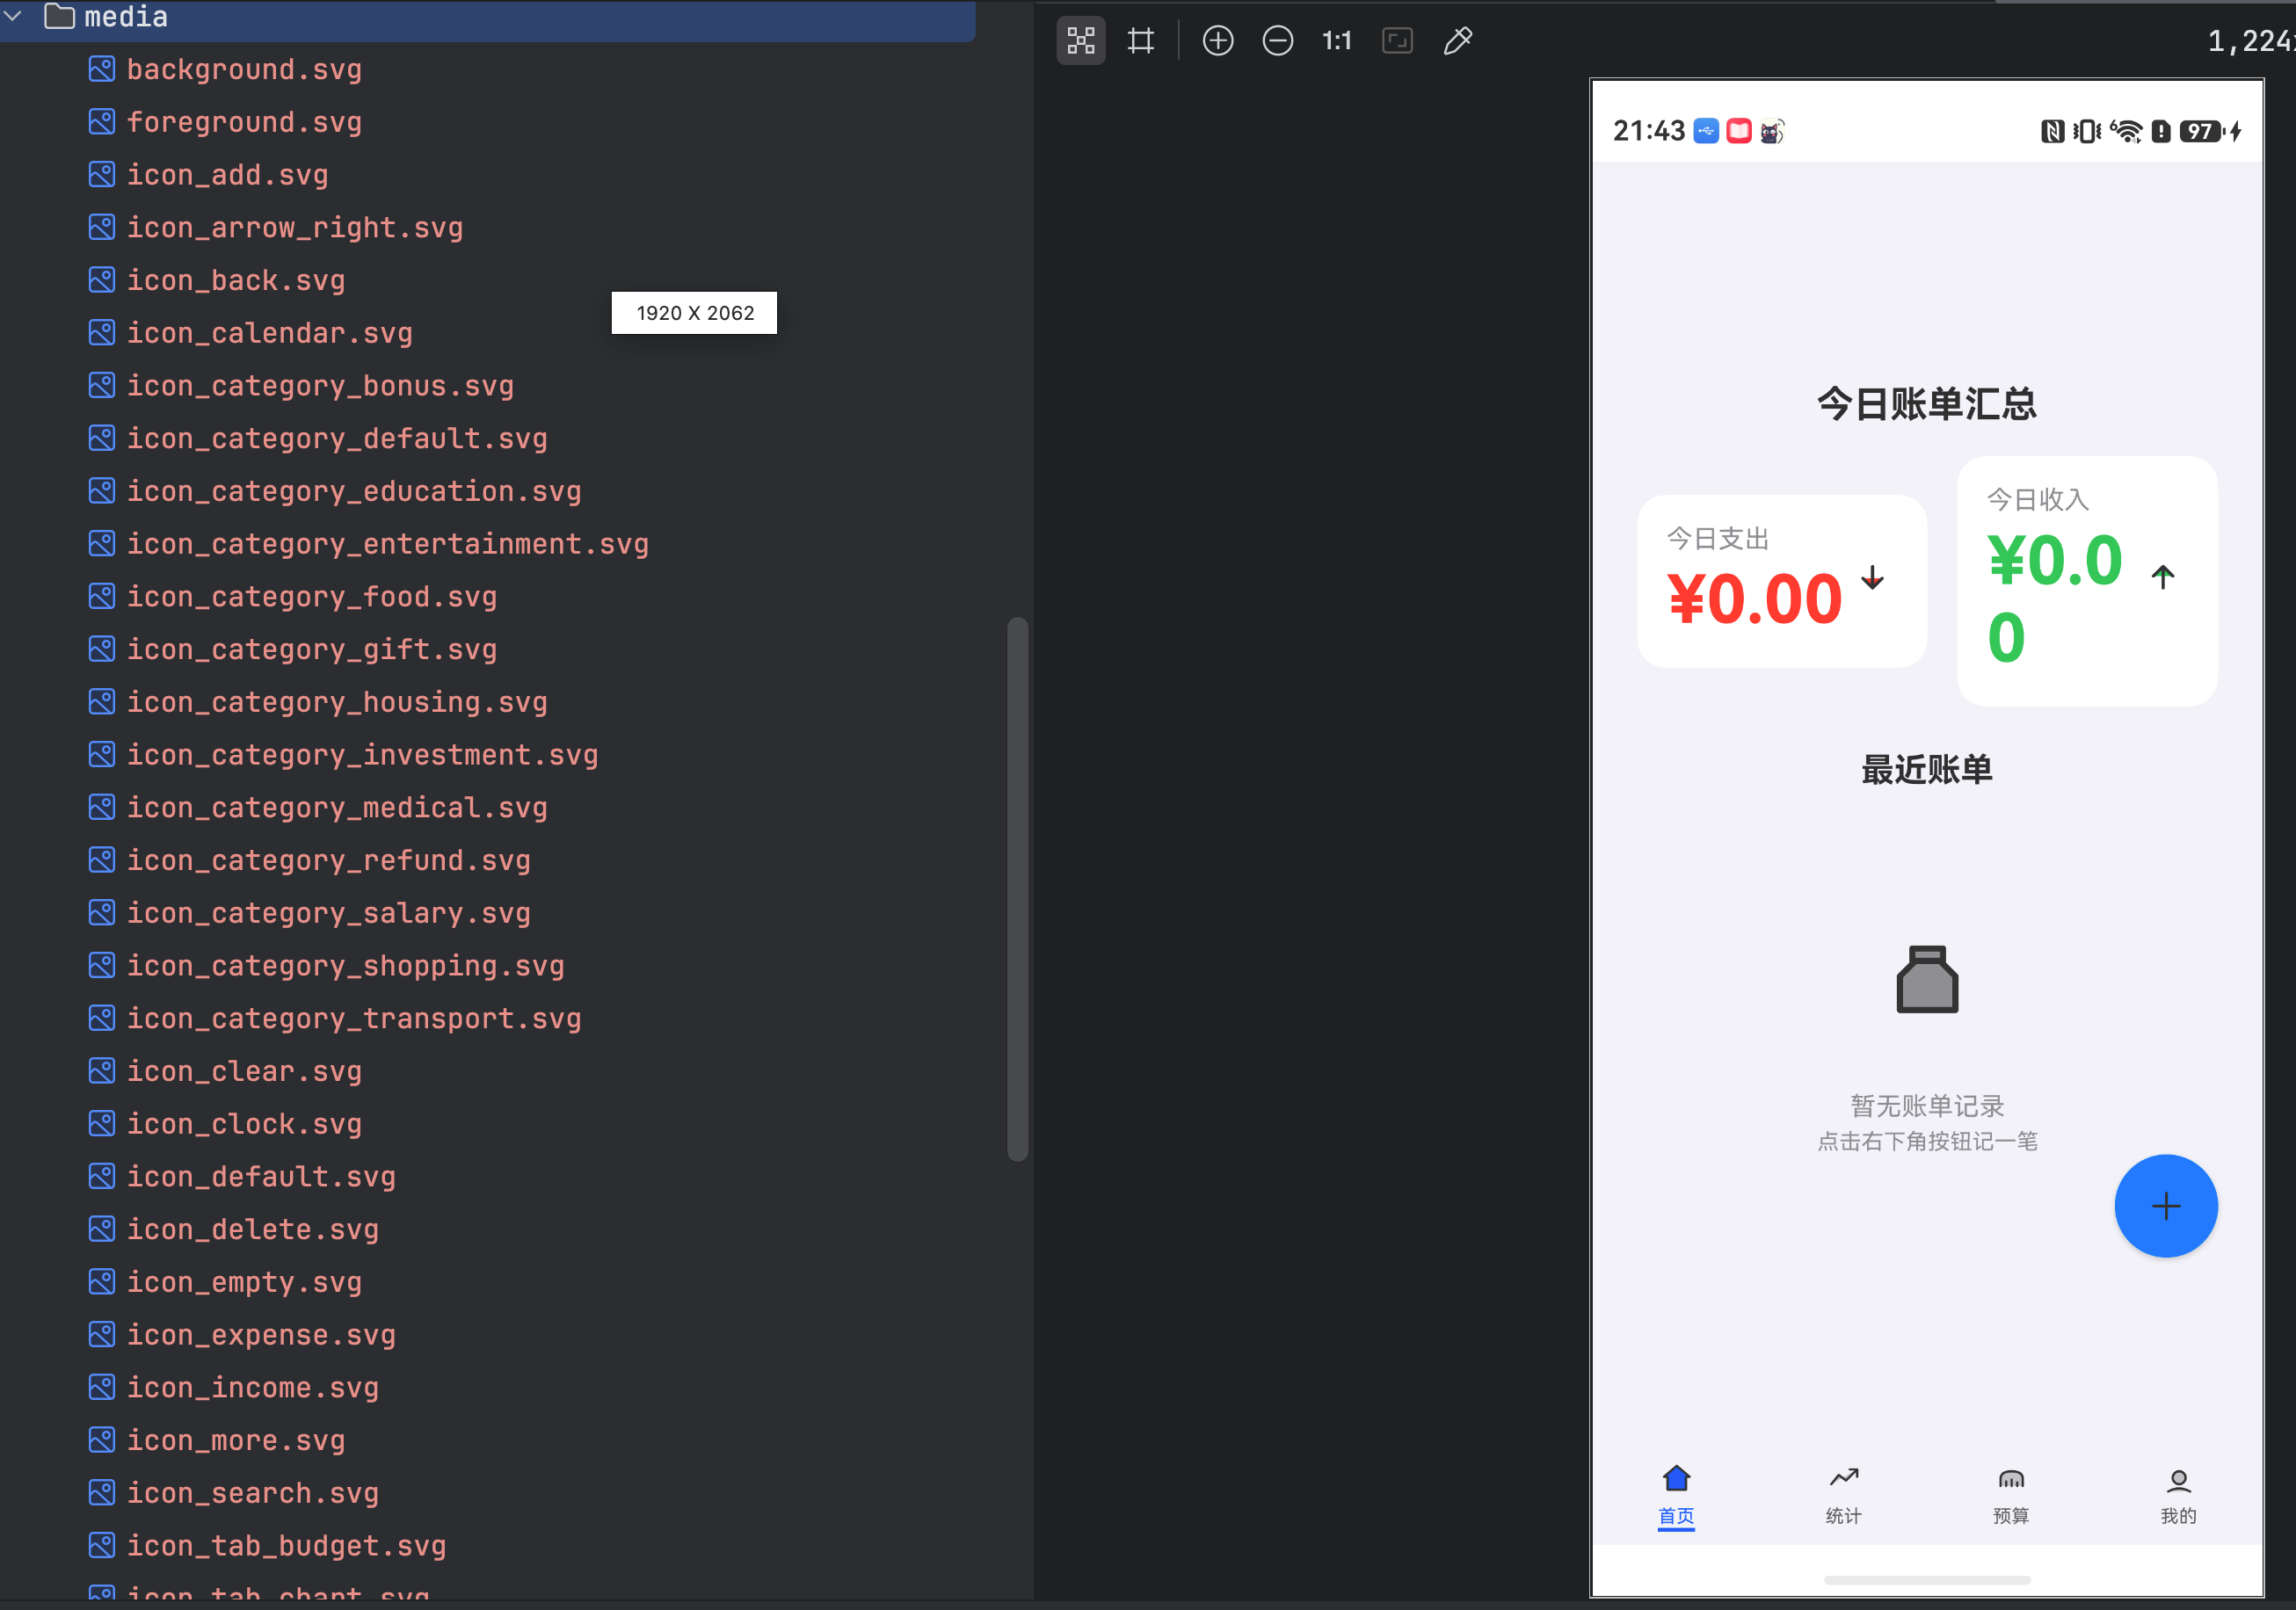Open icon_empty.svg
The image size is (2296, 1610).
coord(243,1282)
